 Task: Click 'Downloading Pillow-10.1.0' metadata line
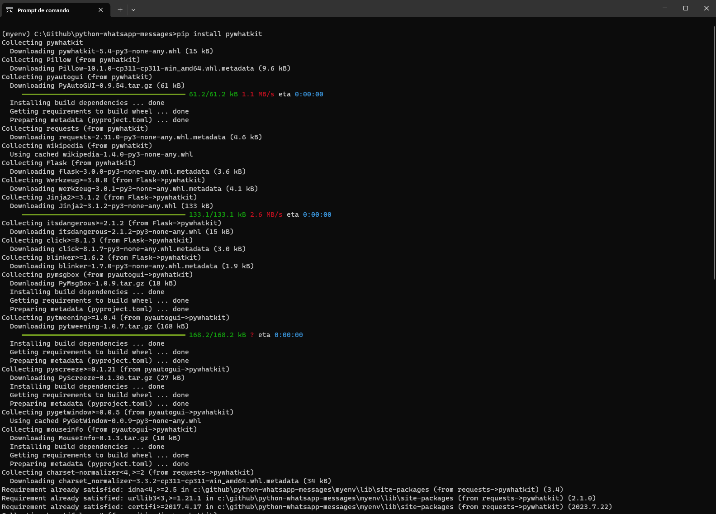click(150, 68)
